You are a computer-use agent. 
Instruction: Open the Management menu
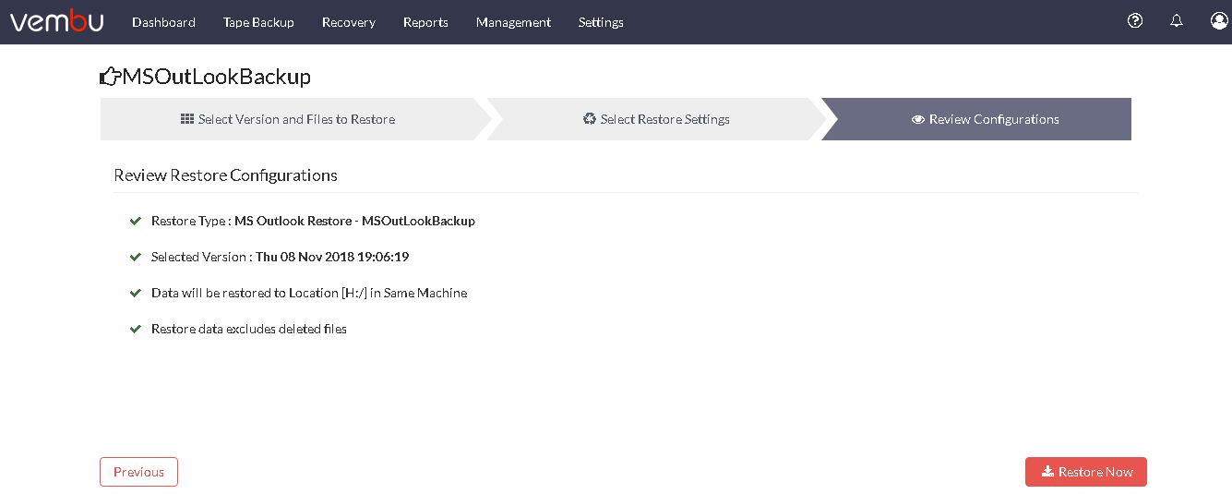coord(513,22)
